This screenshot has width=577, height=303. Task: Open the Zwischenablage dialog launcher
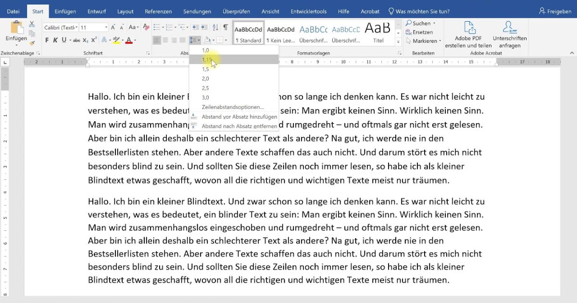(x=38, y=53)
